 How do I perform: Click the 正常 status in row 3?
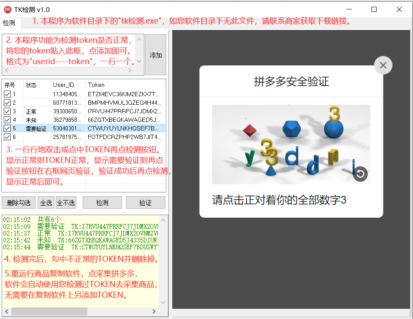31,112
